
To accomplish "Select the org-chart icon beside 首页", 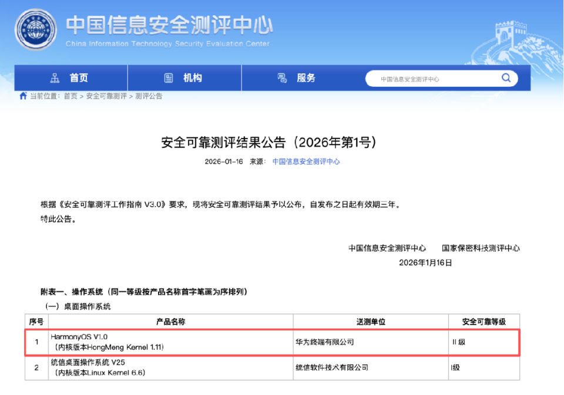I will [56, 77].
